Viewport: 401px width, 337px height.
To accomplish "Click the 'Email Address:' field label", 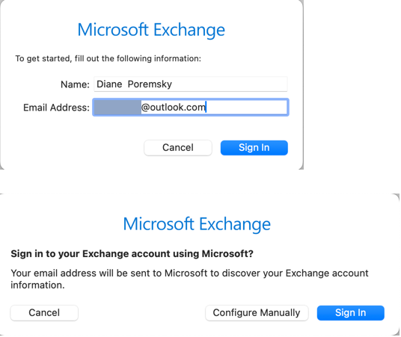I will coord(57,108).
